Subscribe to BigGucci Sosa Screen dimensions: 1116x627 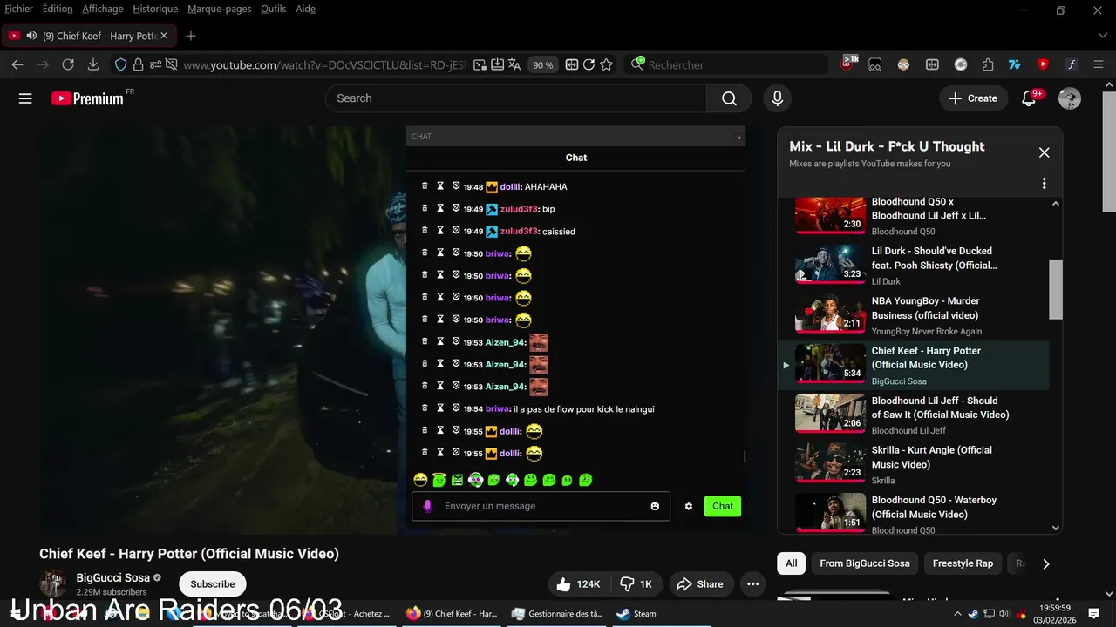pyautogui.click(x=213, y=584)
